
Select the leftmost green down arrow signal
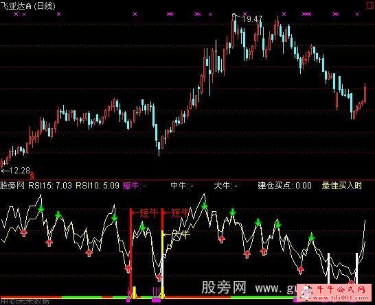[41, 208]
